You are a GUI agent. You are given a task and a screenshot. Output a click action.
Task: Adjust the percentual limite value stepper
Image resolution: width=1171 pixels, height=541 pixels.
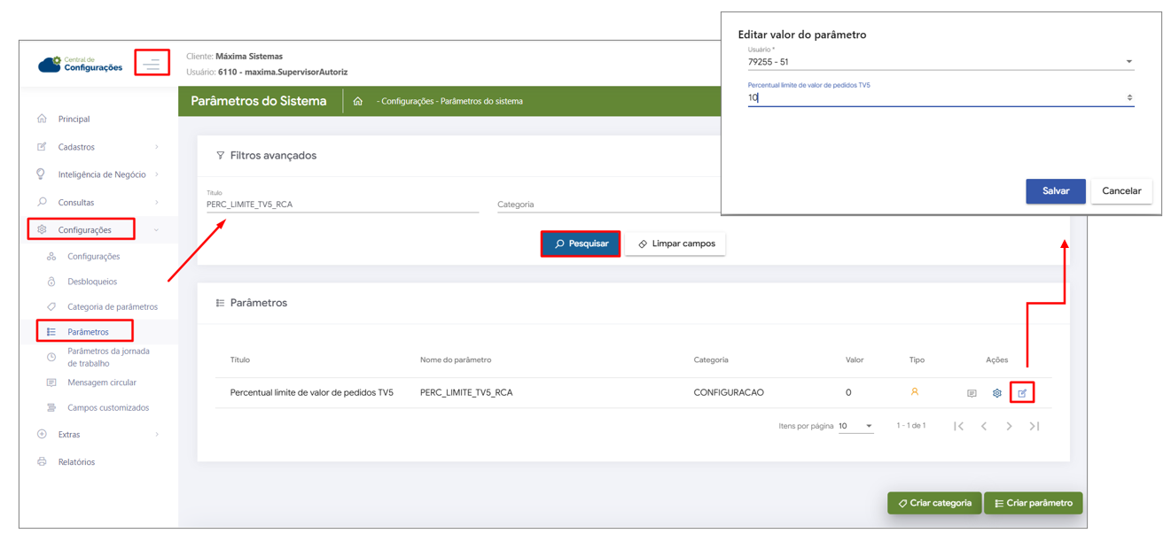1129,98
